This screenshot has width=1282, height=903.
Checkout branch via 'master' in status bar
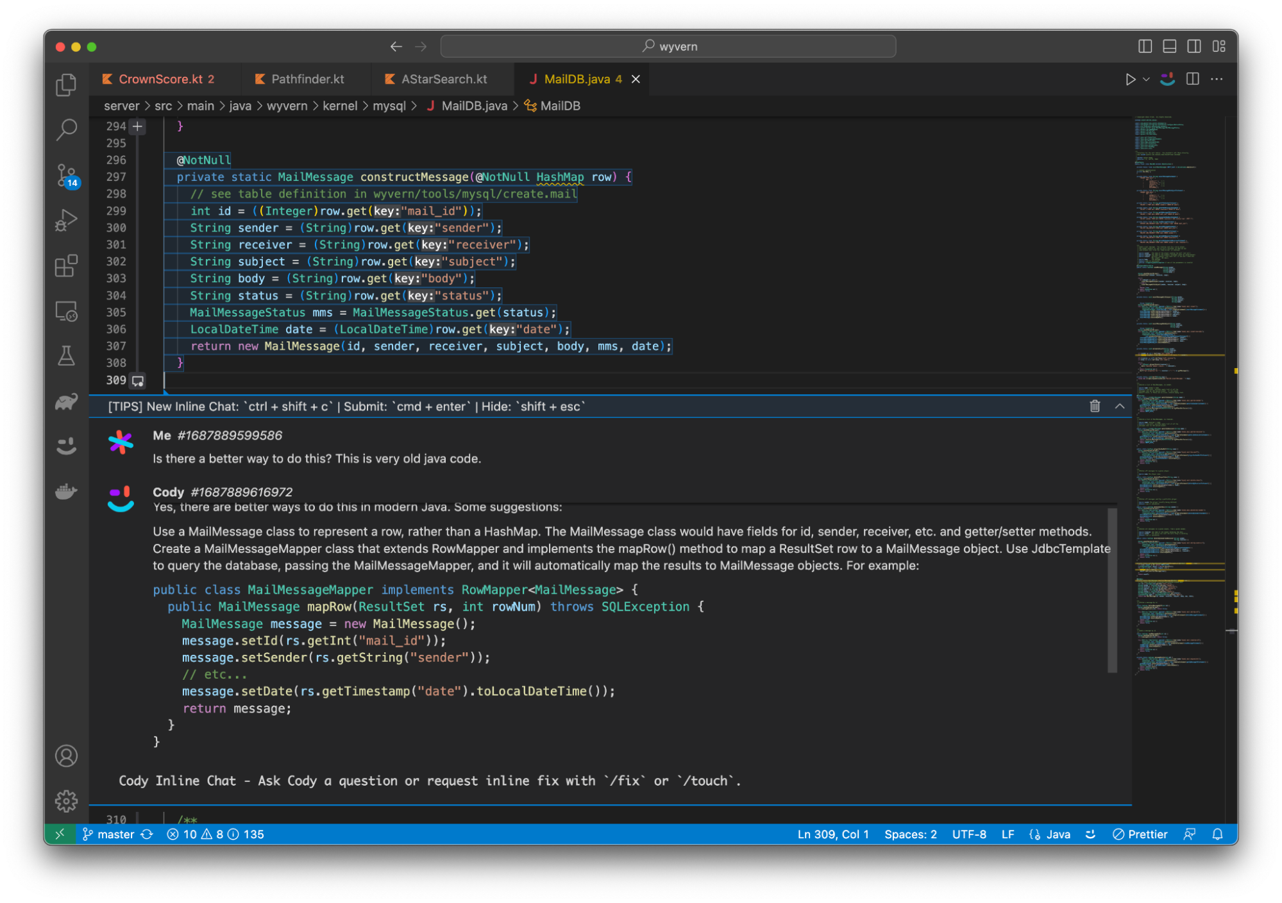(x=109, y=834)
